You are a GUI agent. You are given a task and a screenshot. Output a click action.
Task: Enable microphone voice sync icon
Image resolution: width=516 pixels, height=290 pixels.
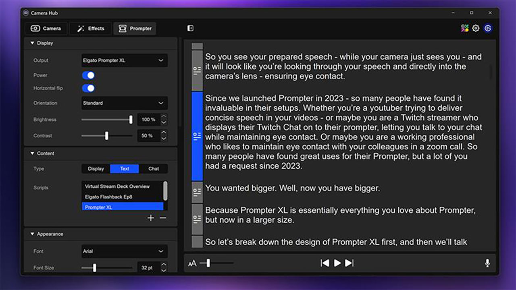coord(487,263)
